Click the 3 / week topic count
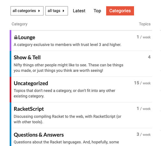The height and width of the screenshot is (146, 161). tap(143, 134)
